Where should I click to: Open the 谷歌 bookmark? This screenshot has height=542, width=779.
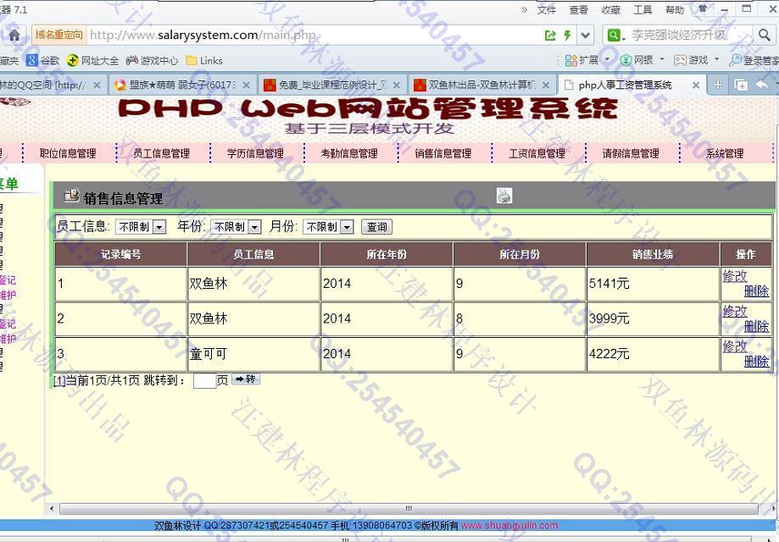coord(42,61)
